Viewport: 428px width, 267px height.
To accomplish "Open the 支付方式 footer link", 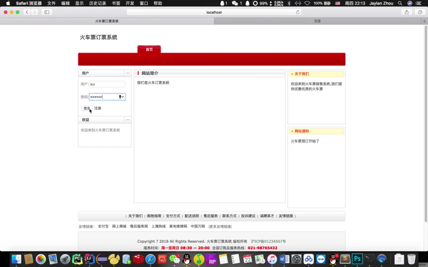I will (x=173, y=216).
